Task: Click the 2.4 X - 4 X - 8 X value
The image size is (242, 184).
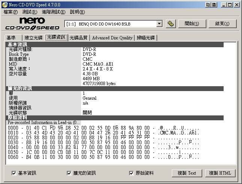Action: pyautogui.click(x=98, y=69)
